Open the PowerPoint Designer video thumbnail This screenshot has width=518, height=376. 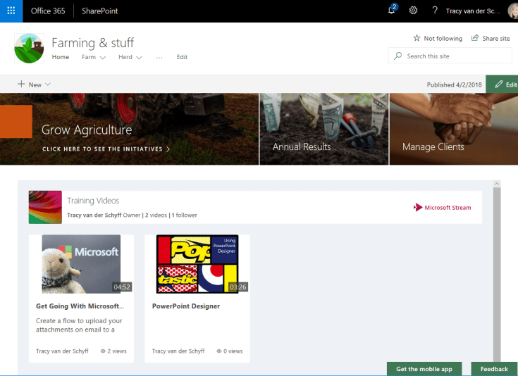(x=197, y=264)
